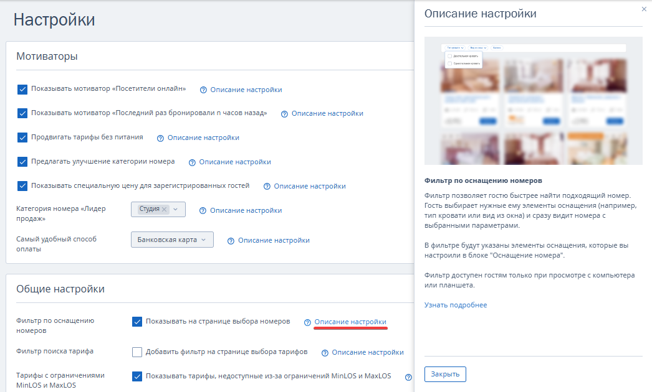The width and height of the screenshot is (652, 392).
Task: Click question icon beside room category upgrade setting
Action: click(x=192, y=162)
